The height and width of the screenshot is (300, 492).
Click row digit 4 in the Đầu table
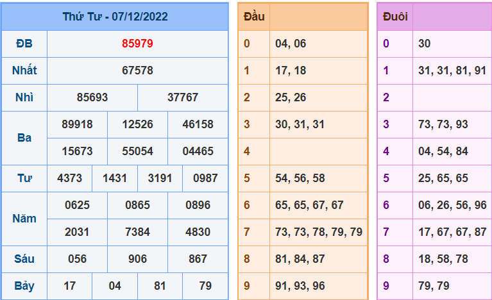click(x=247, y=151)
